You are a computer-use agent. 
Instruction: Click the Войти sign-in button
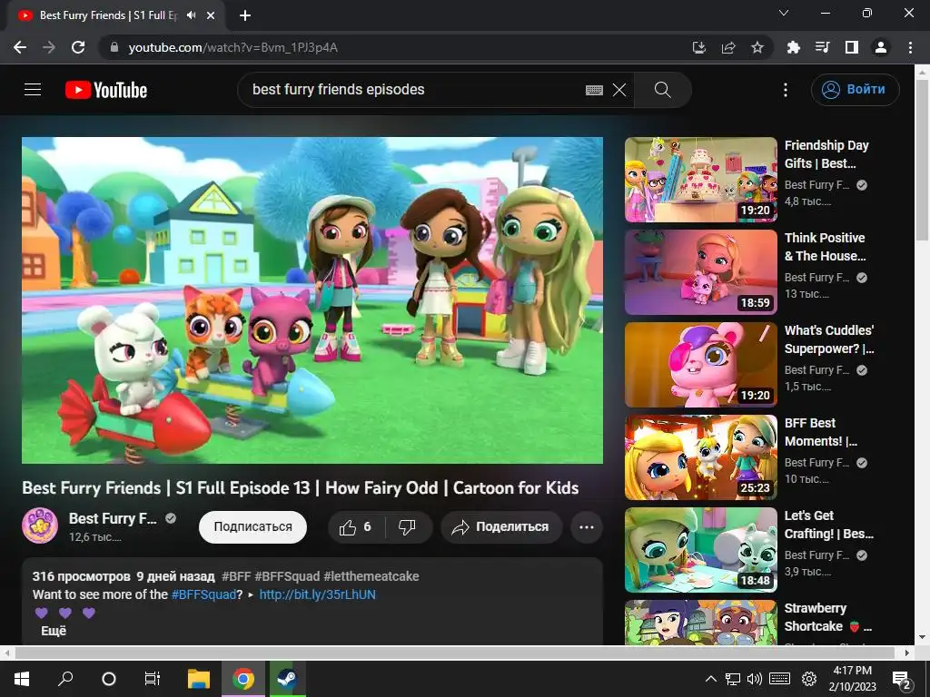click(x=855, y=90)
